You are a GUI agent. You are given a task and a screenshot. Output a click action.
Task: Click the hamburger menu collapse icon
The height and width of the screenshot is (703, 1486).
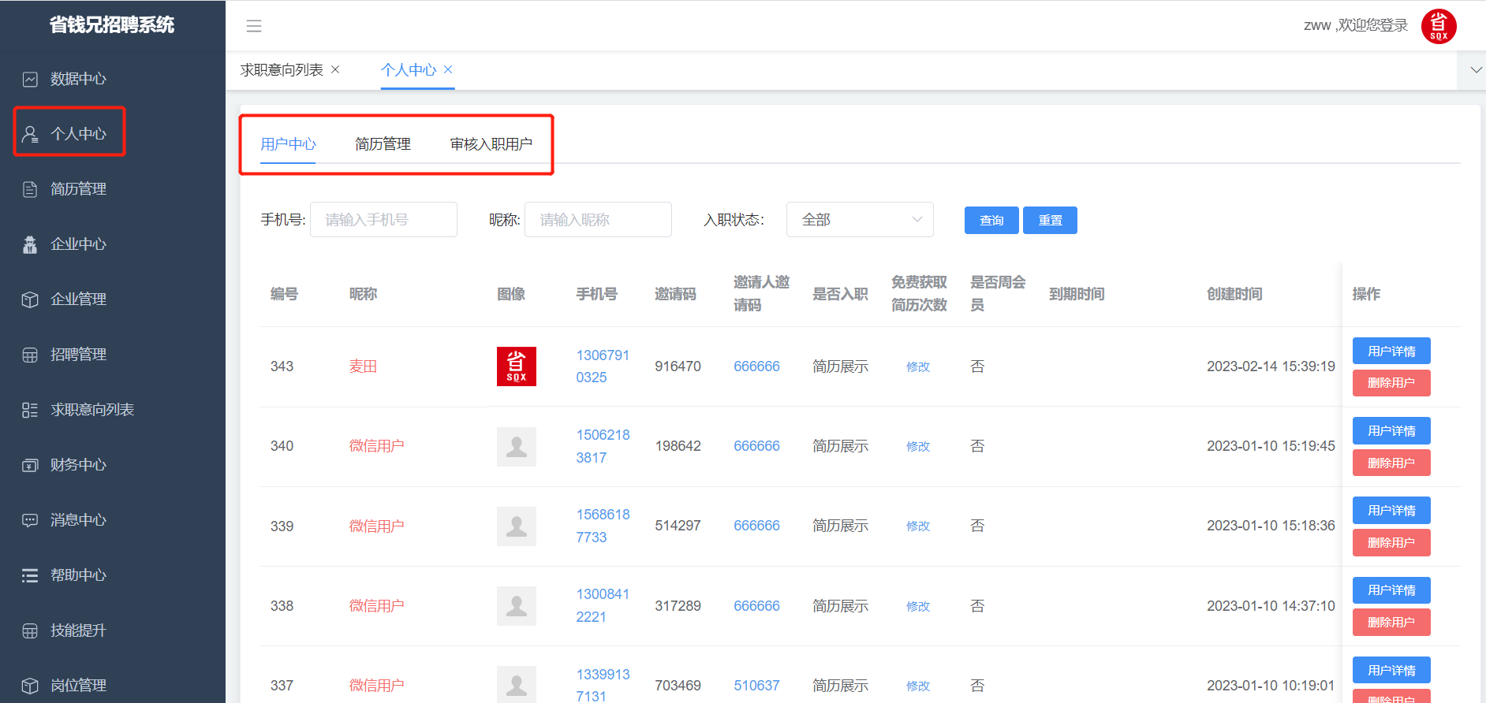pos(253,26)
